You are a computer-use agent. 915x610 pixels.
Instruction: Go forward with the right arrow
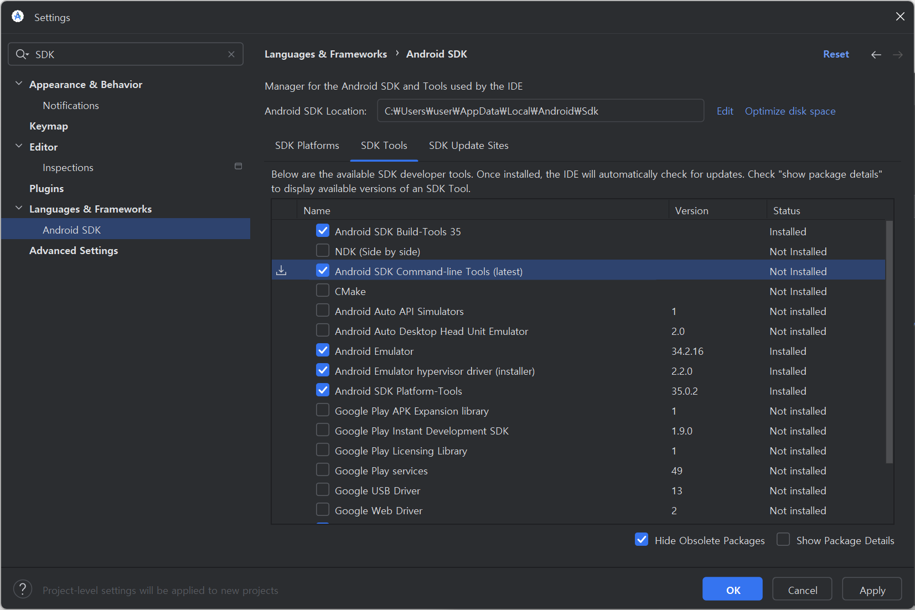(898, 54)
